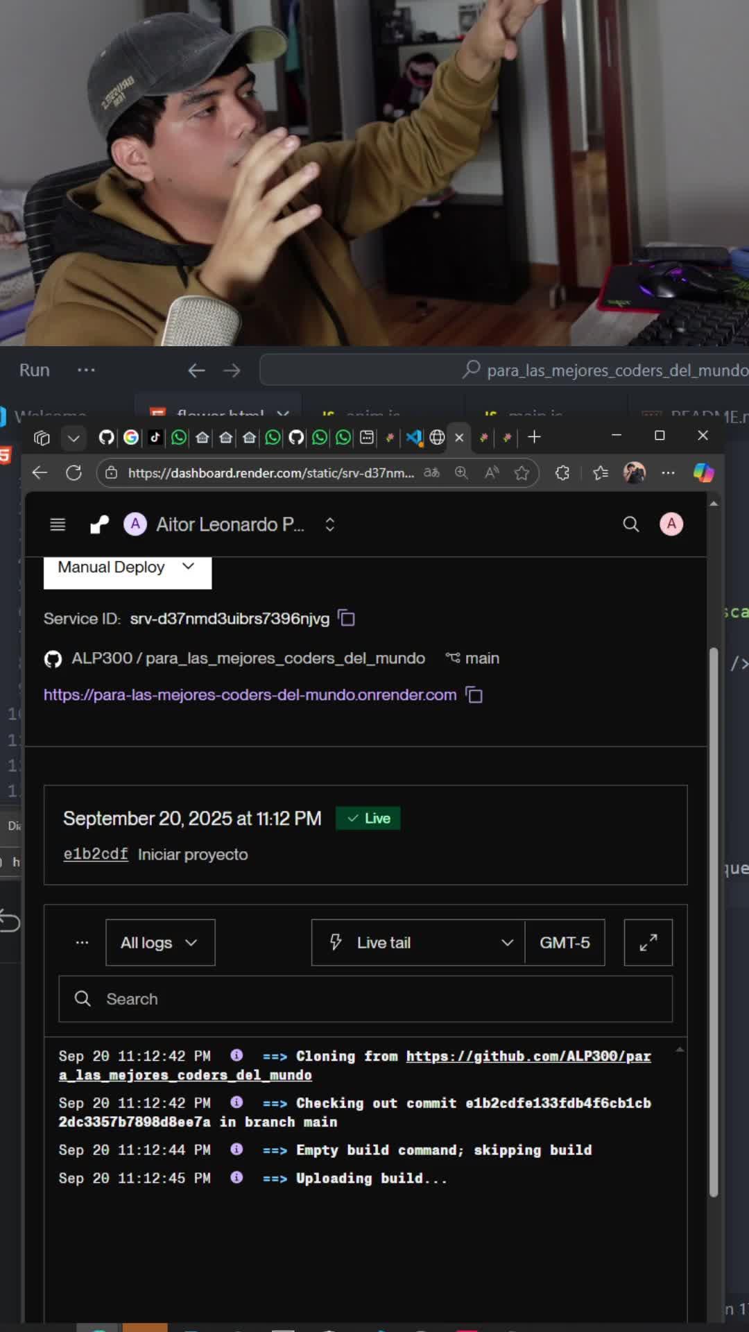Screen dimensions: 749x1332
Task: Click the Render logo
Action: (100, 524)
